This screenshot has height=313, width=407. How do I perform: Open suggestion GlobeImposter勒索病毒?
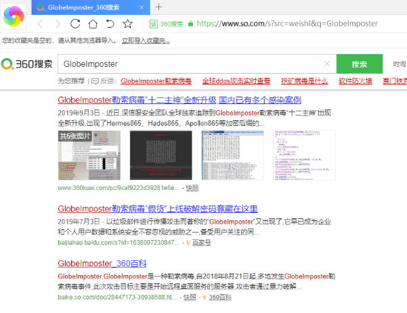(156, 81)
